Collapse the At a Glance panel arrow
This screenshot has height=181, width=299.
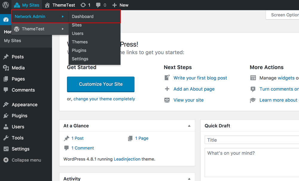(189, 126)
